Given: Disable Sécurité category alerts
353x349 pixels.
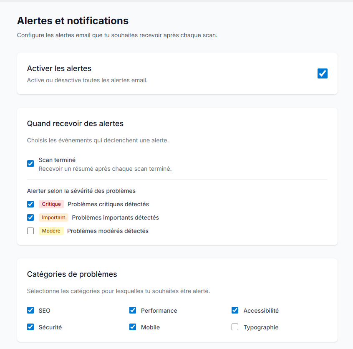Looking at the screenshot, I should coord(30,327).
